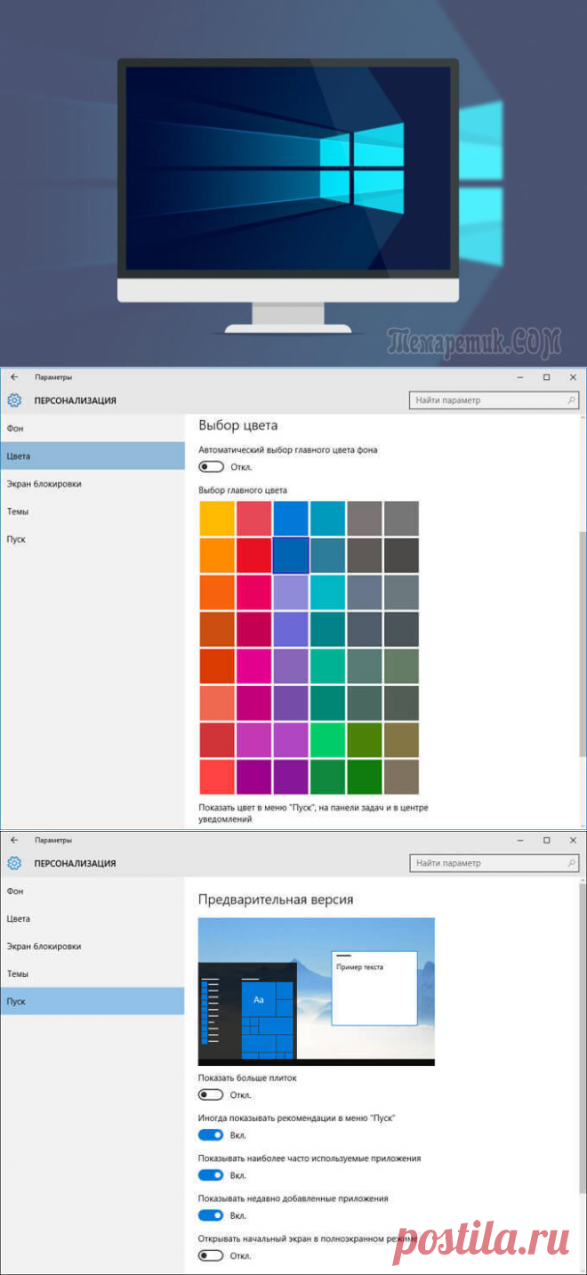The width and height of the screenshot is (587, 1275).
Task: Switch off Показывать недавно добавленные приложения
Action: pyautogui.click(x=211, y=1215)
